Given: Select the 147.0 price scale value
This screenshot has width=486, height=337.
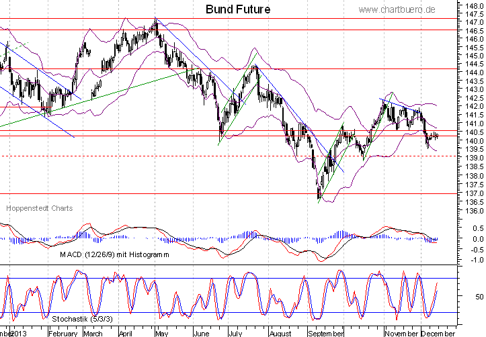Looking at the screenshot, I should [475, 22].
